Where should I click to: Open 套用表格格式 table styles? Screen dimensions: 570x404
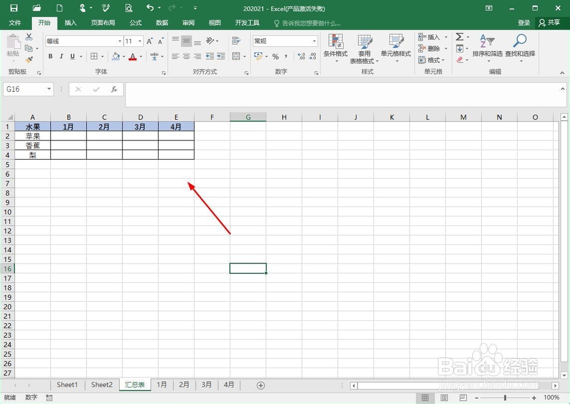click(x=364, y=49)
